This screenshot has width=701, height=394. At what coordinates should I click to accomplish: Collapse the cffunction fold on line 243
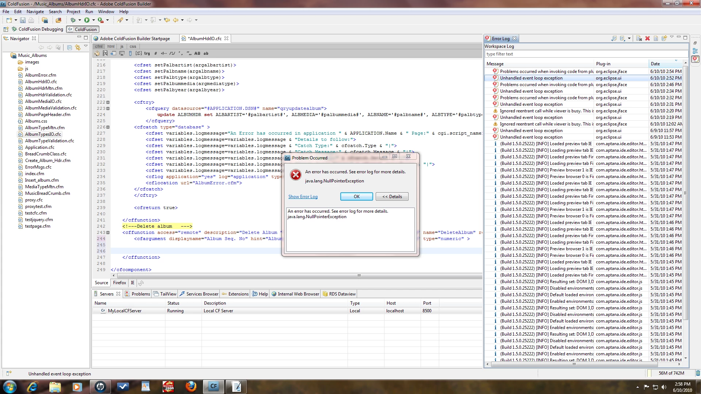pos(108,232)
